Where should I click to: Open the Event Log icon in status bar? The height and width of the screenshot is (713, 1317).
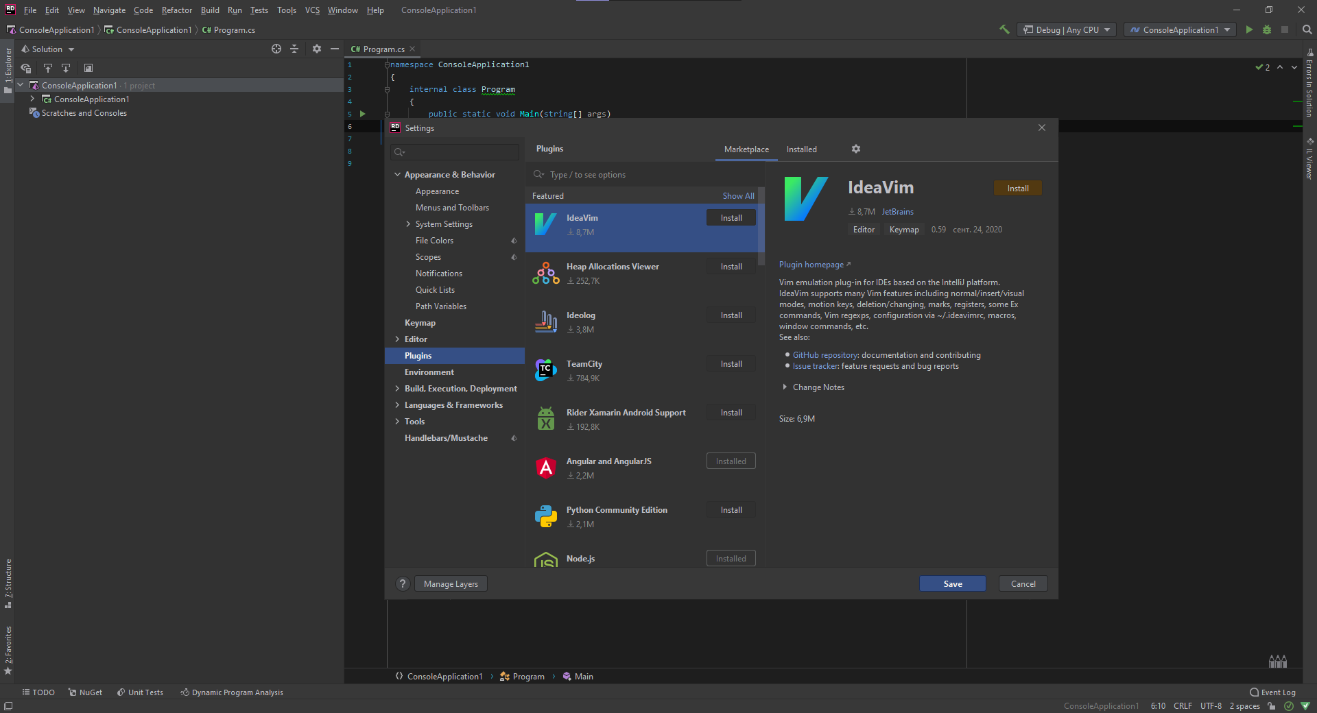tap(1254, 692)
